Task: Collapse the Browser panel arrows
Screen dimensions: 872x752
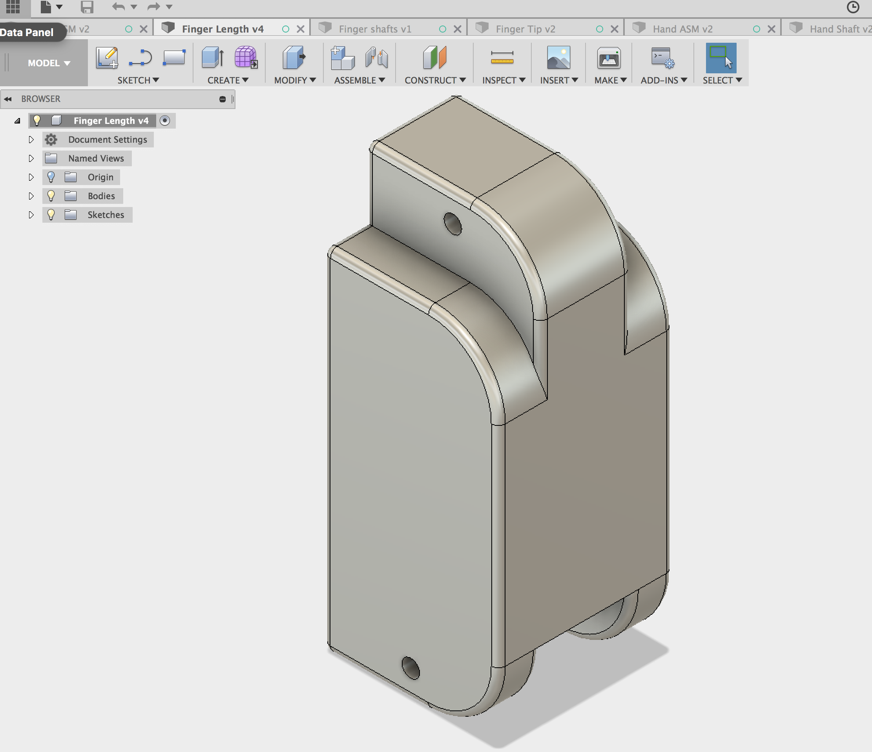Action: (x=7, y=99)
